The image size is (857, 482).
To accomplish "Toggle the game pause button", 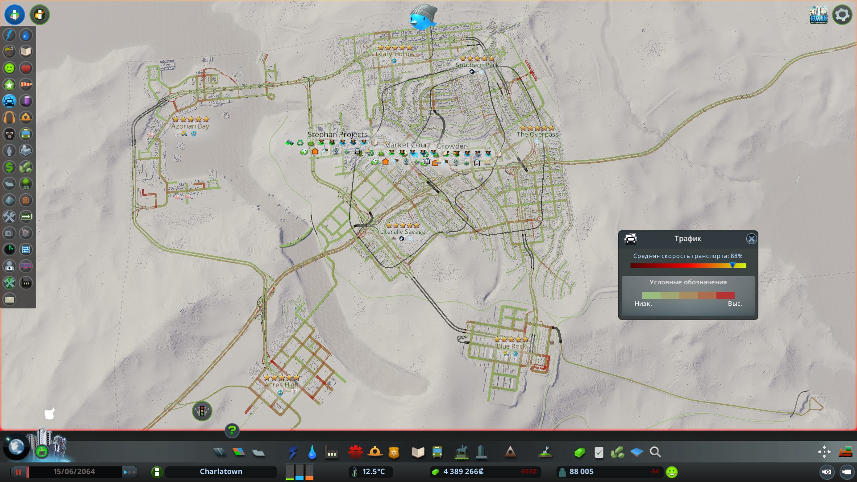I will pyautogui.click(x=18, y=472).
